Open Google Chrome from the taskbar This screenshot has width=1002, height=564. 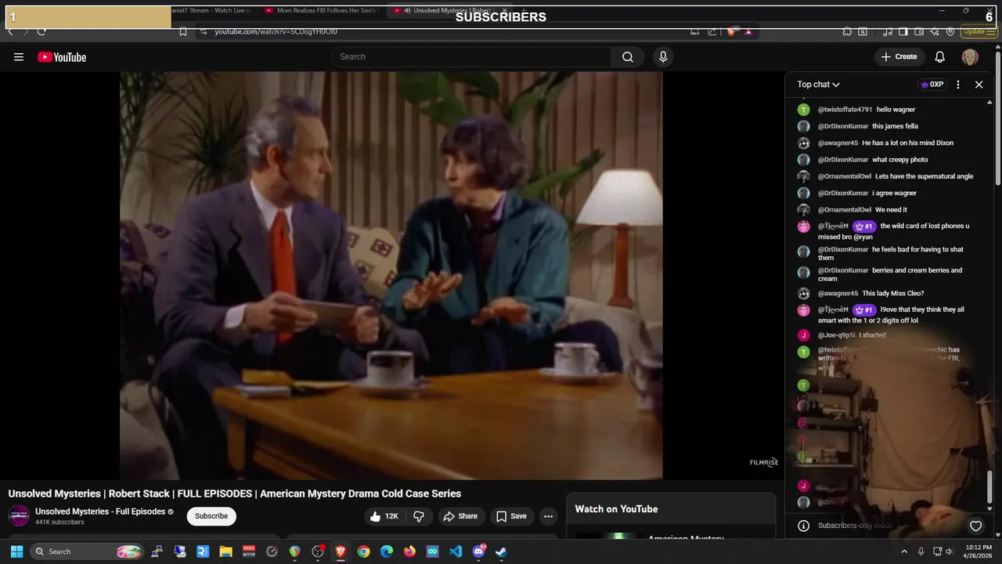(x=363, y=551)
